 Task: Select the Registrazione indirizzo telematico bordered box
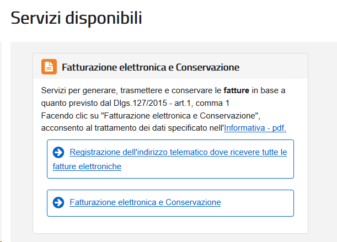(170, 159)
